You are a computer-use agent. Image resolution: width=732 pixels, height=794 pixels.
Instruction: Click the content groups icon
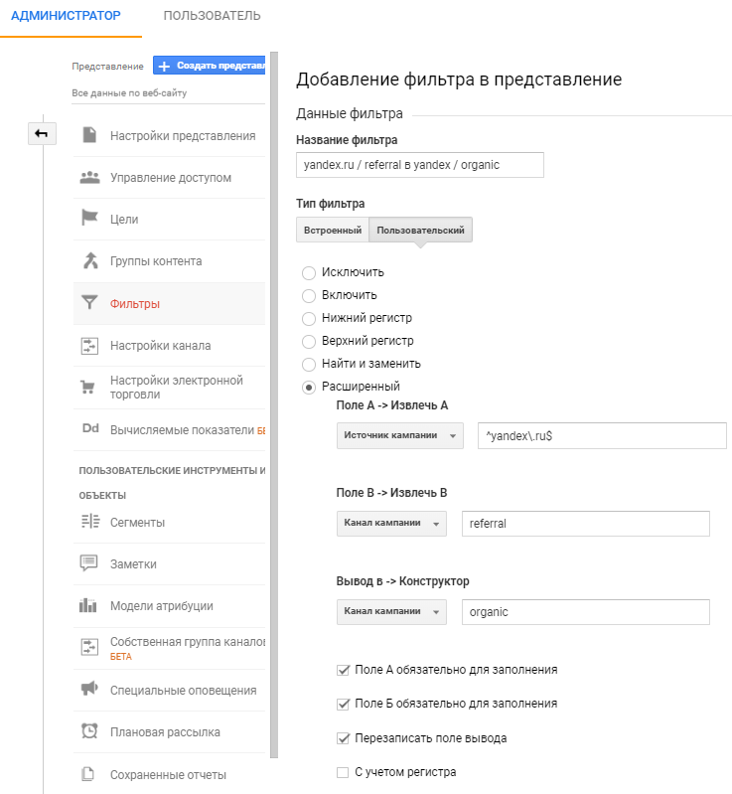90,260
